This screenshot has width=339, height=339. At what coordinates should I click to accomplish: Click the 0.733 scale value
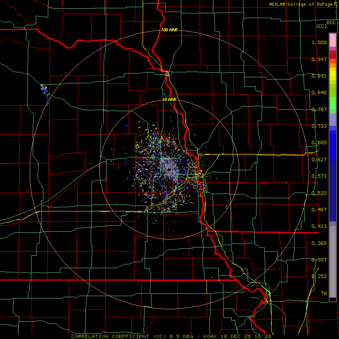[x=319, y=126]
